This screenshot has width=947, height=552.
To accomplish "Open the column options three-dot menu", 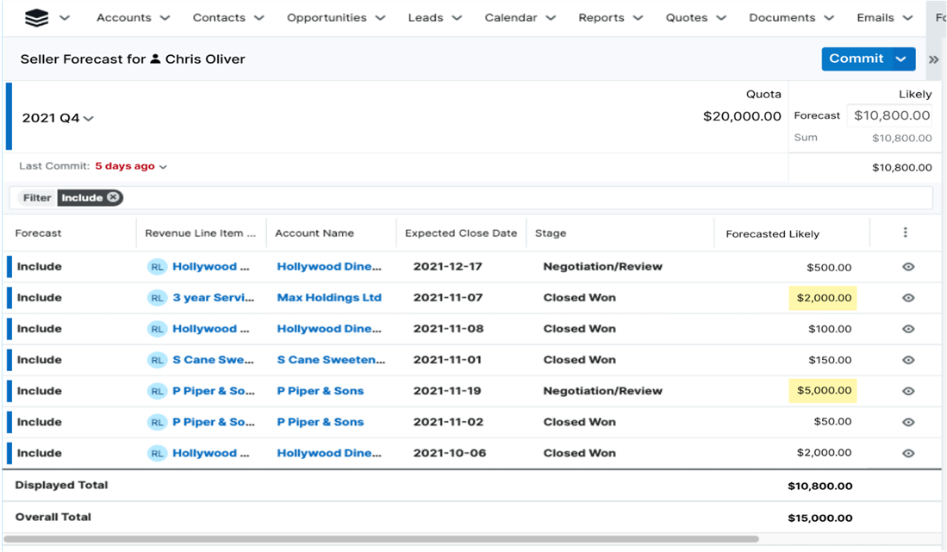I will pyautogui.click(x=905, y=233).
